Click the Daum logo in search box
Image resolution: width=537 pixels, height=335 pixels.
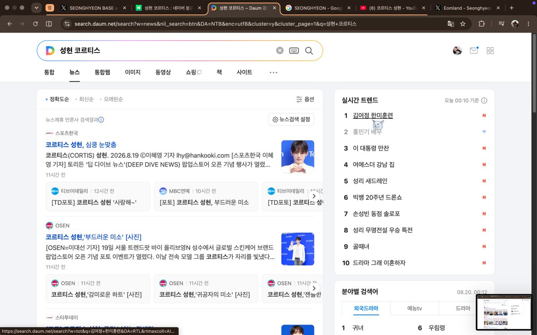pyautogui.click(x=50, y=50)
